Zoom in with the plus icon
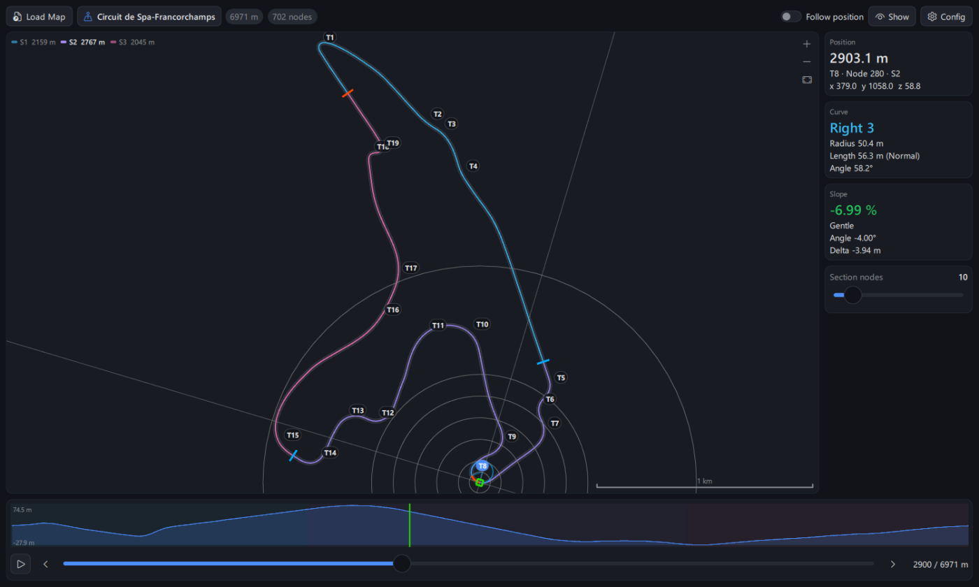The width and height of the screenshot is (979, 587). click(x=806, y=44)
